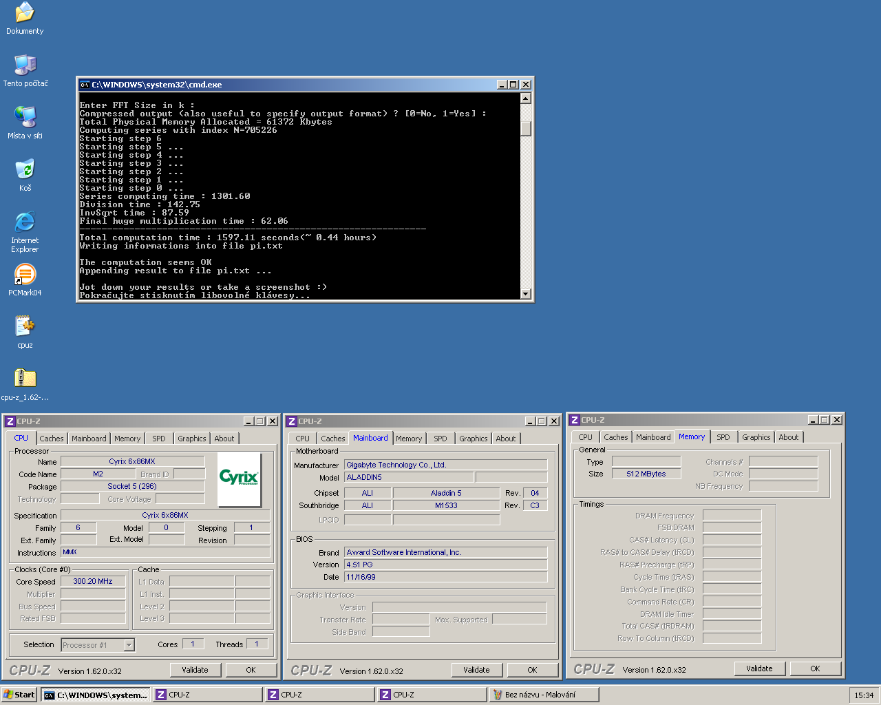Image resolution: width=881 pixels, height=705 pixels.
Task: Open Memory tab in left CPU-Z window
Action: (127, 439)
